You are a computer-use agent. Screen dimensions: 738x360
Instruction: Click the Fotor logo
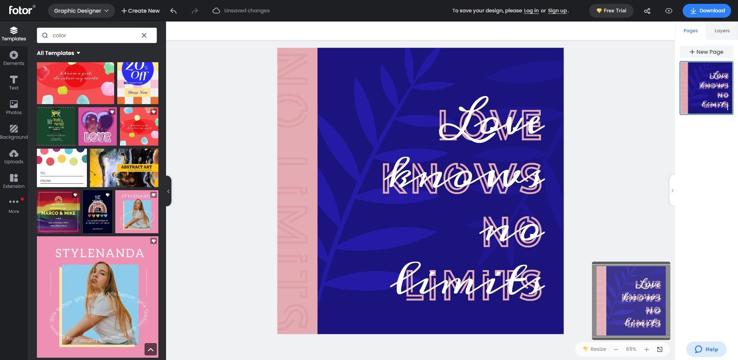pyautogui.click(x=22, y=10)
